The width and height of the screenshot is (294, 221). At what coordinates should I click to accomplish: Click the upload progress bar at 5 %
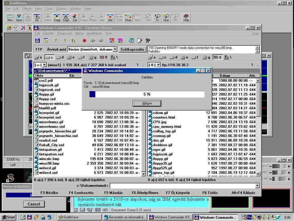147,94
